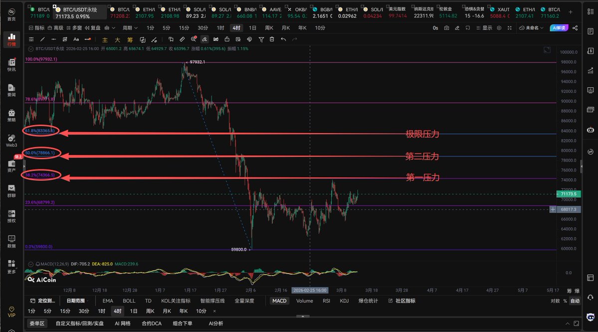Screen dimensions: 598x332
Task: Expand the 周期 period dropdown
Action: click(x=130, y=28)
